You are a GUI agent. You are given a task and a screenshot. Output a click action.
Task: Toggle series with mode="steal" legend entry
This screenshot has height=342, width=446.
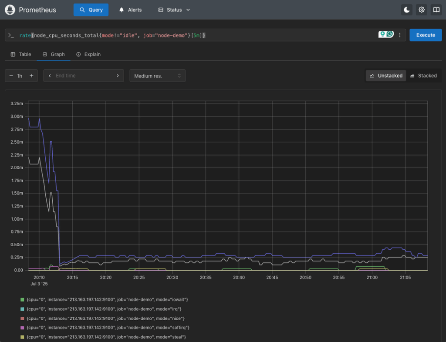coord(103,337)
